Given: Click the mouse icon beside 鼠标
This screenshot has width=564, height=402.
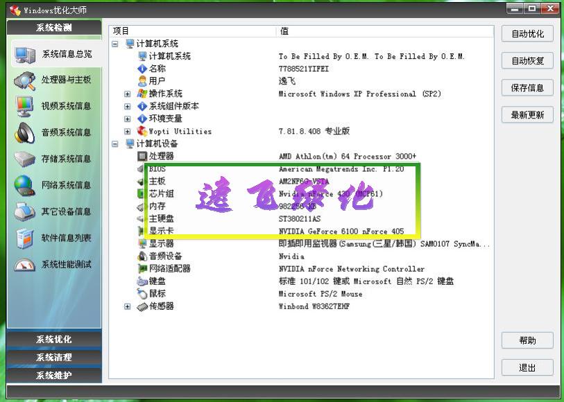Looking at the screenshot, I should 142,293.
